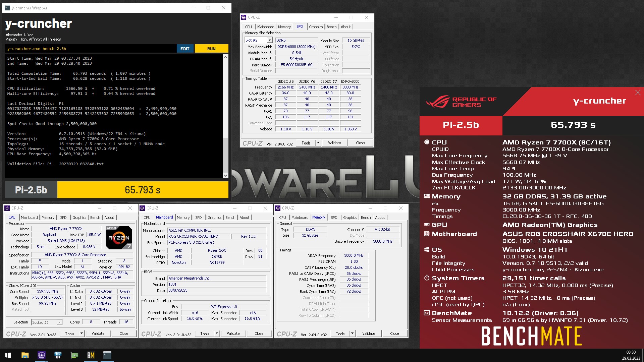Select SPD tab in CPU-Z Mainboard window
This screenshot has height=362, width=644.
point(199,218)
